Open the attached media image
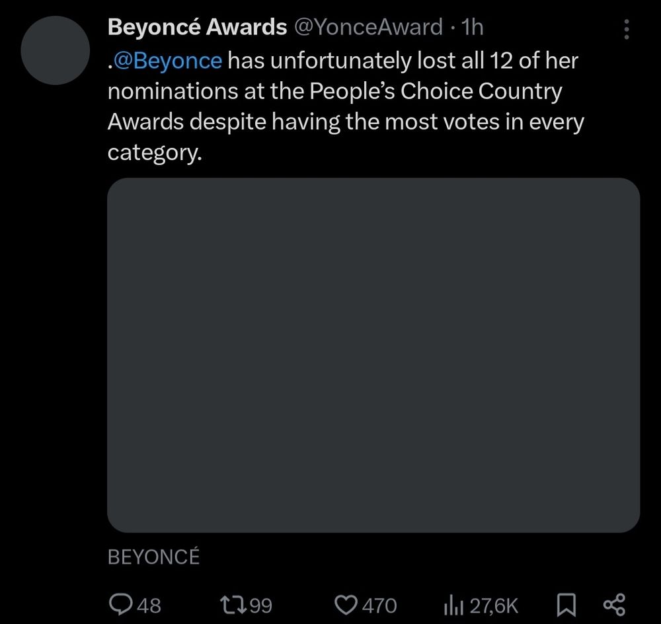 [373, 355]
